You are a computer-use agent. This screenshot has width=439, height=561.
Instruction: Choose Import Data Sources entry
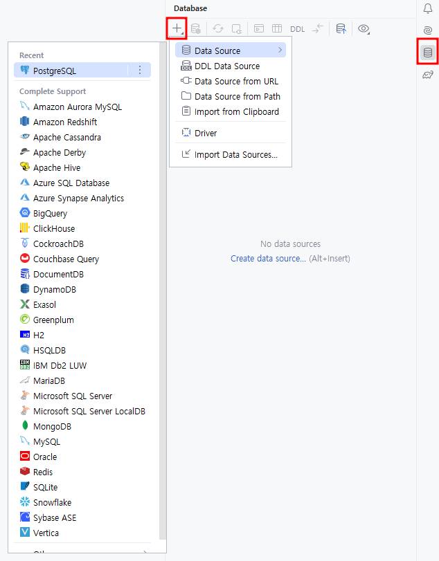pyautogui.click(x=235, y=154)
